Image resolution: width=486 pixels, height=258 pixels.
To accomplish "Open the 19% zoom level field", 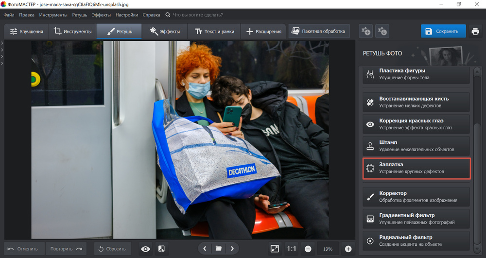I will tap(328, 249).
